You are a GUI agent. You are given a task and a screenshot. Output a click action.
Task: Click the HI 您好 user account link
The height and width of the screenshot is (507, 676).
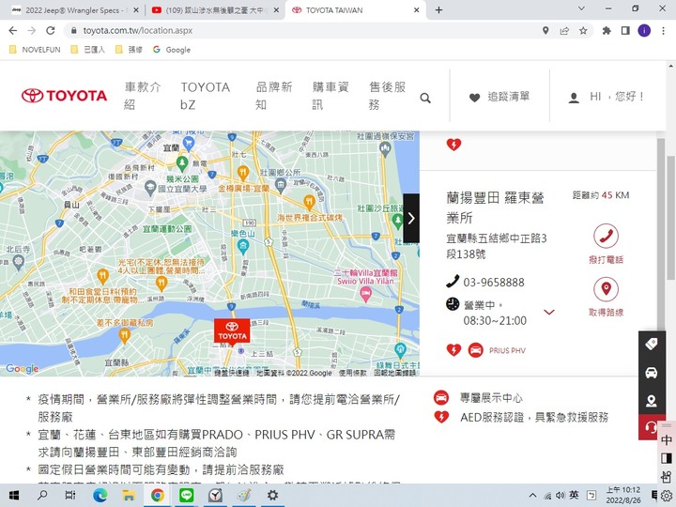[x=607, y=97]
